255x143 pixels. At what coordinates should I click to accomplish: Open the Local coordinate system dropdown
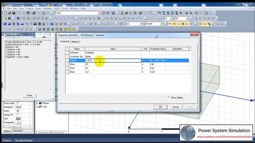pos(99,13)
